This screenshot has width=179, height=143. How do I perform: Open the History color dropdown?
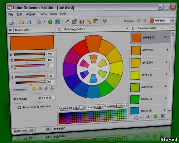tap(173, 20)
